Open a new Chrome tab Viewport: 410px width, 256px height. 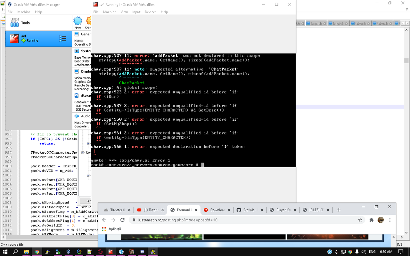339,210
